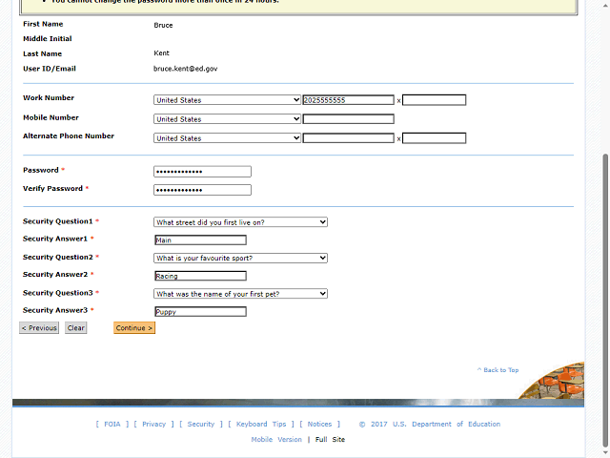Screen dimensions: 610x458
Task: Click the Work Number field containing 2025555555
Action: [x=349, y=100]
